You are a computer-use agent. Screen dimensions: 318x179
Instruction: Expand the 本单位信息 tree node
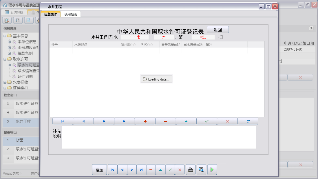coord(10,42)
